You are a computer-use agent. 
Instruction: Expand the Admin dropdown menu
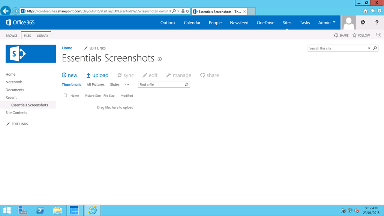(327, 22)
